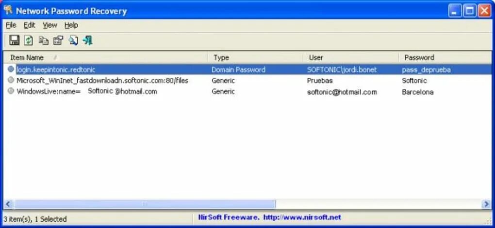The width and height of the screenshot is (495, 228).
Task: Open the File menu
Action: (x=11, y=25)
